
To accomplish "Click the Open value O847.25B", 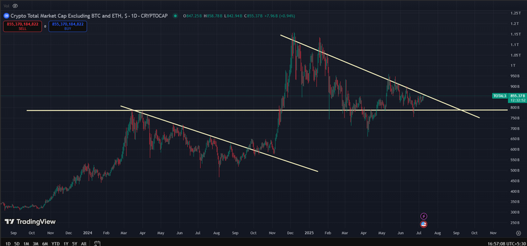I will pos(192,15).
